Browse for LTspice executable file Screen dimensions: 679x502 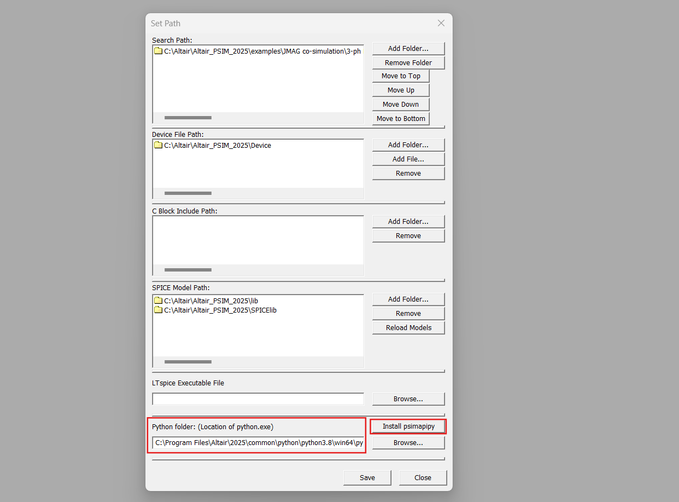click(x=408, y=399)
